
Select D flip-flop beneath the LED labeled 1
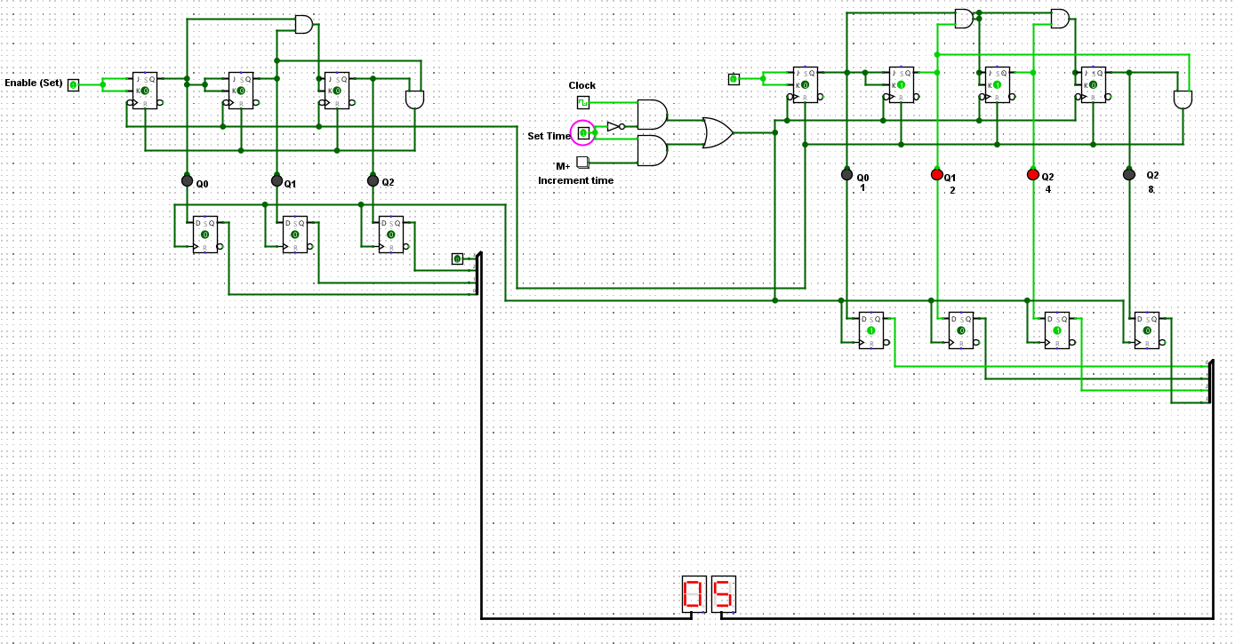[x=871, y=330]
